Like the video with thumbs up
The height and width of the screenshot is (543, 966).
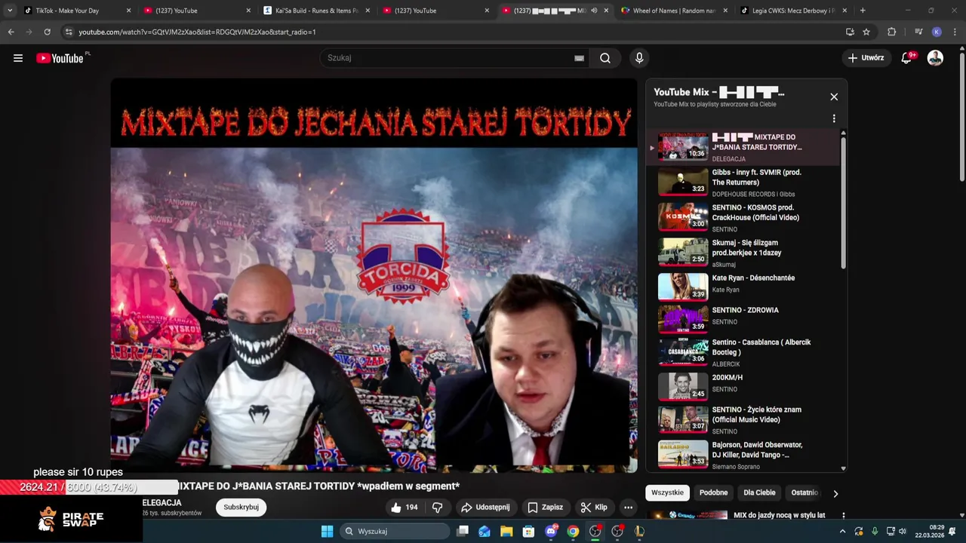(404, 508)
